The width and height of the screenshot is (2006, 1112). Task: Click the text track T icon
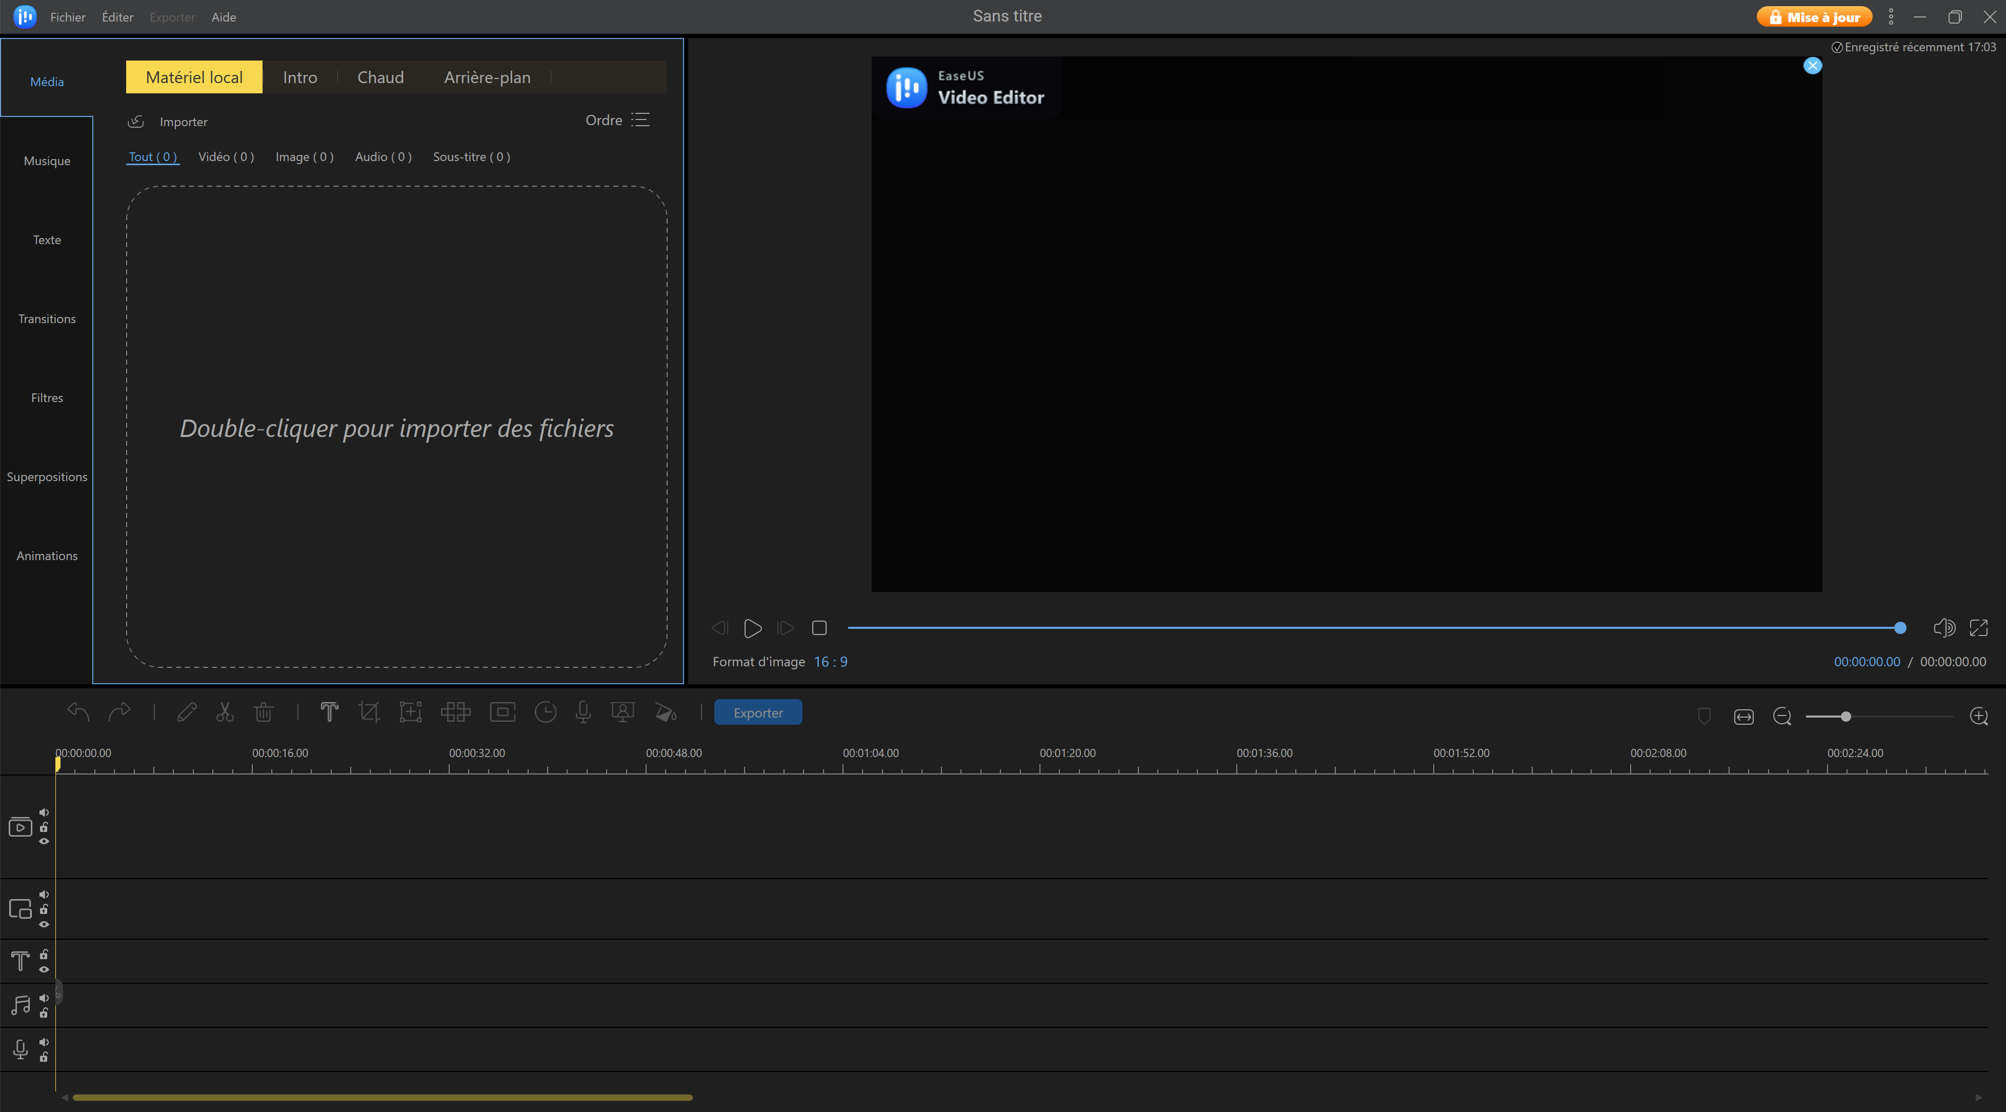pos(20,961)
